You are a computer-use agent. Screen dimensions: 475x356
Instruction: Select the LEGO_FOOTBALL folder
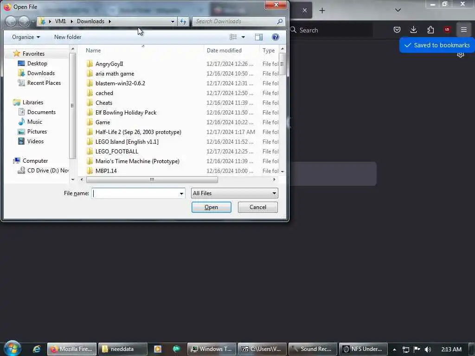click(x=116, y=152)
